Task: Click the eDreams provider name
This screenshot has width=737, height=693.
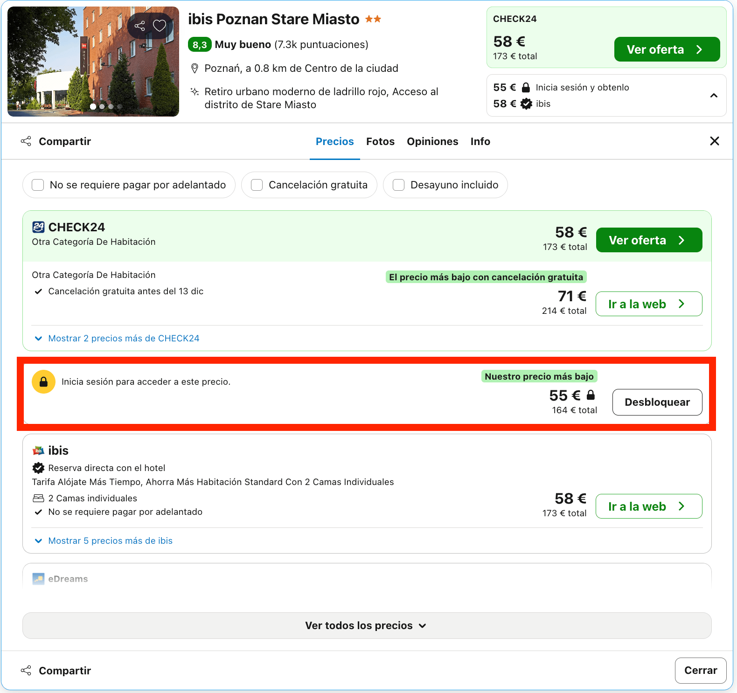Action: click(x=68, y=579)
